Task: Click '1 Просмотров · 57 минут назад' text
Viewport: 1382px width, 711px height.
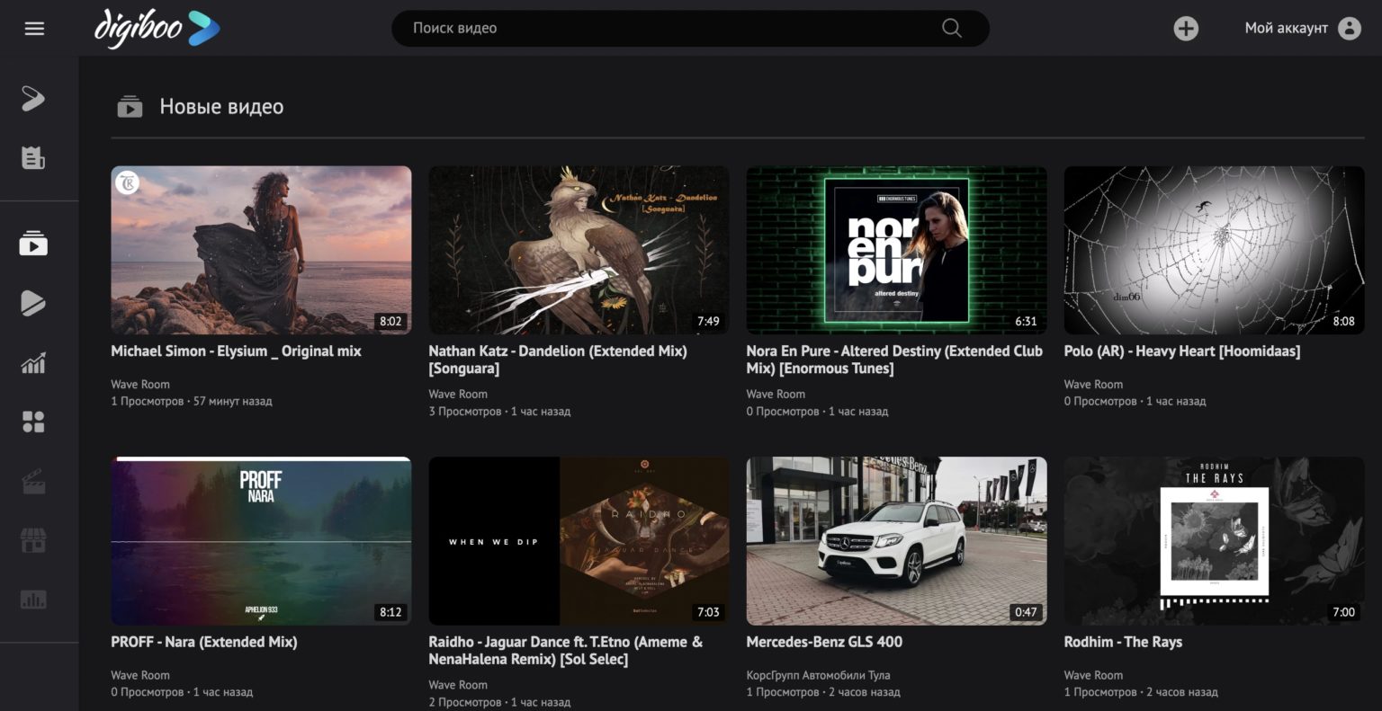Action: [192, 401]
